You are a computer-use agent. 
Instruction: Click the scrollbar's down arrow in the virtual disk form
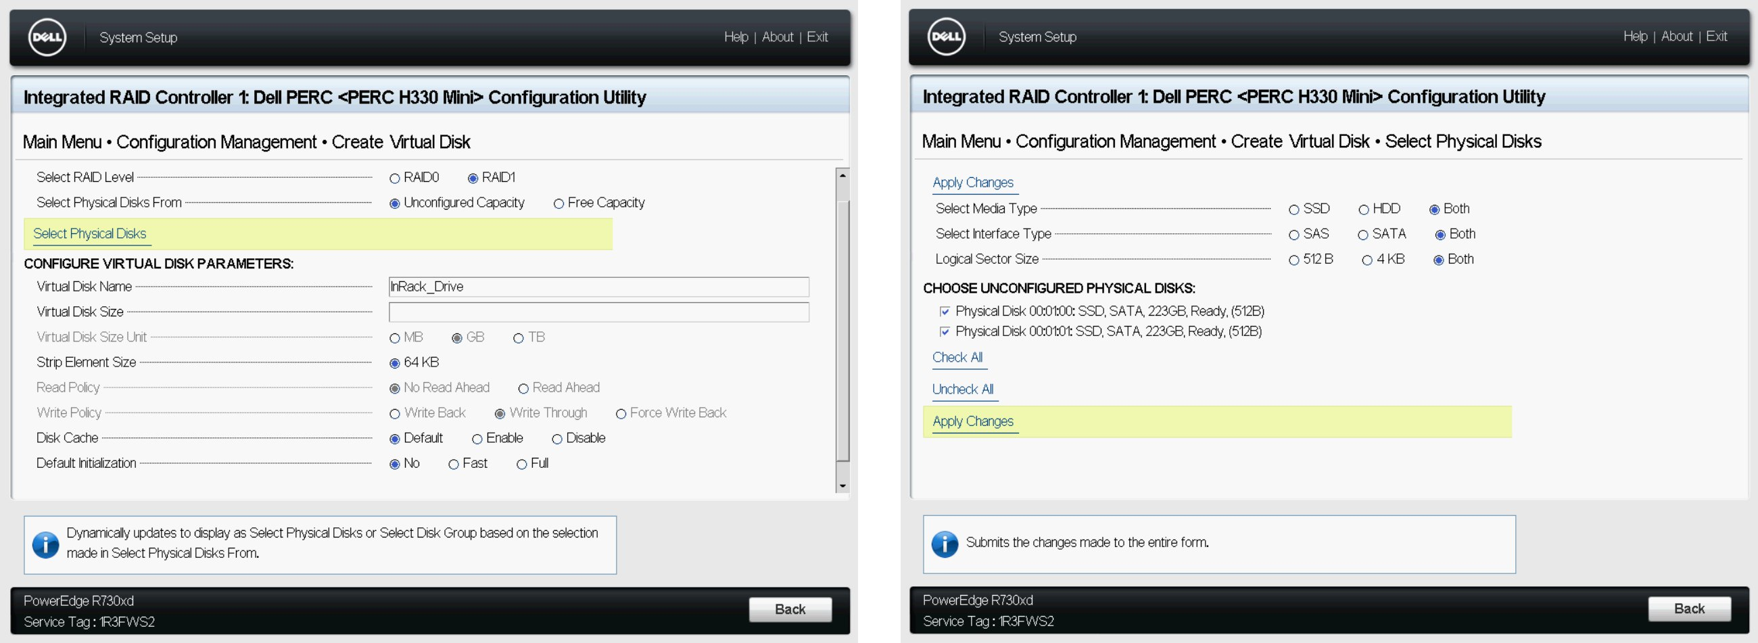click(843, 485)
